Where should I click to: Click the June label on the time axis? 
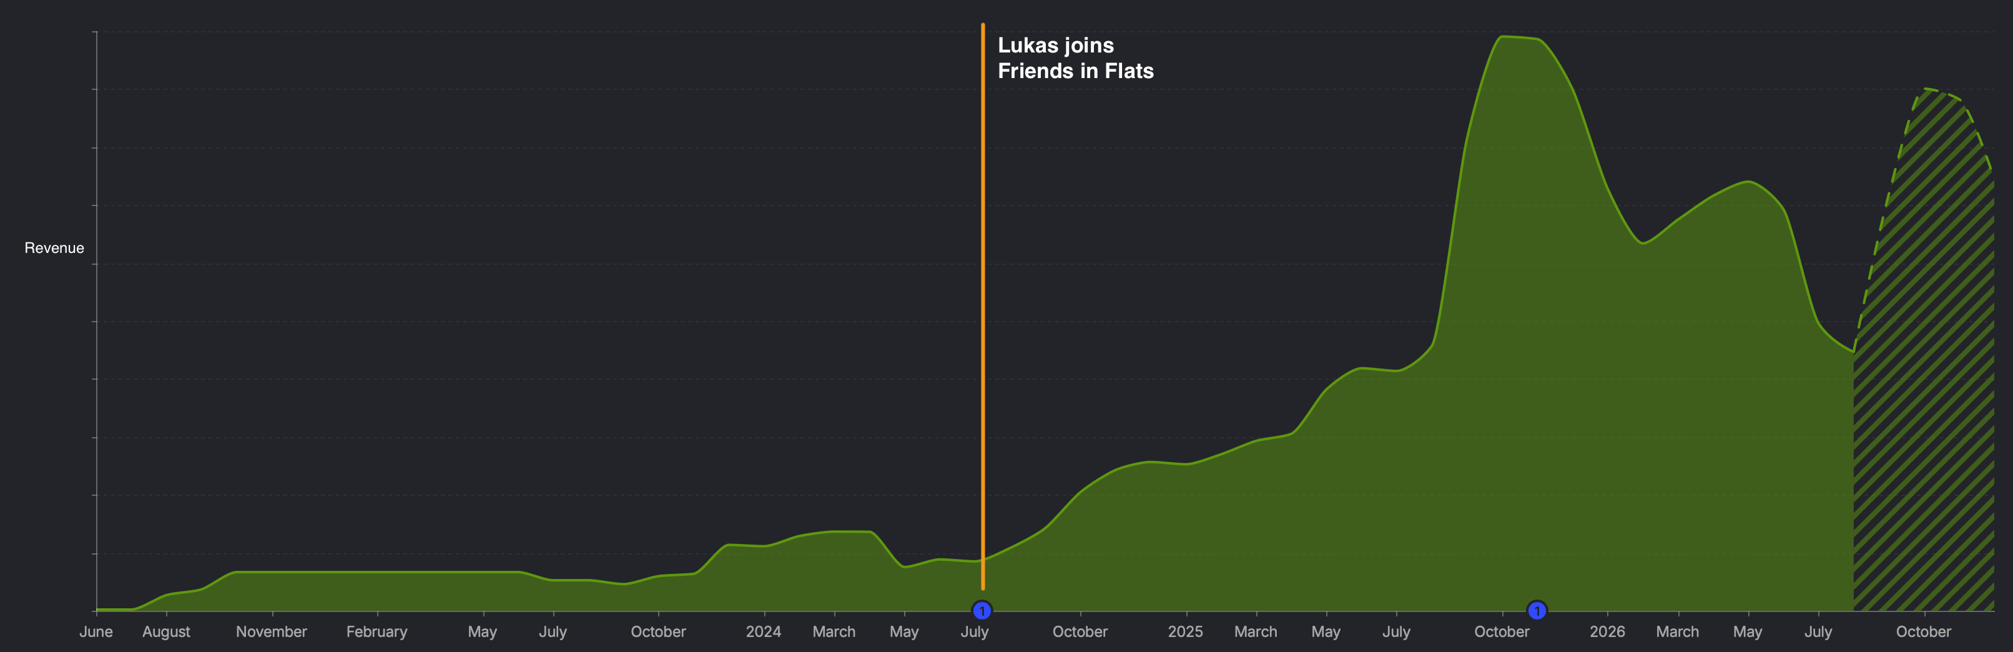point(96,631)
